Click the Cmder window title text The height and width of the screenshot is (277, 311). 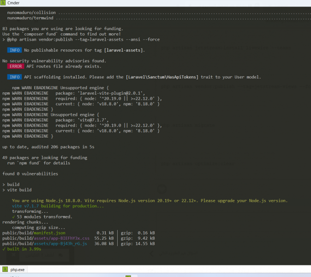tap(13, 3)
